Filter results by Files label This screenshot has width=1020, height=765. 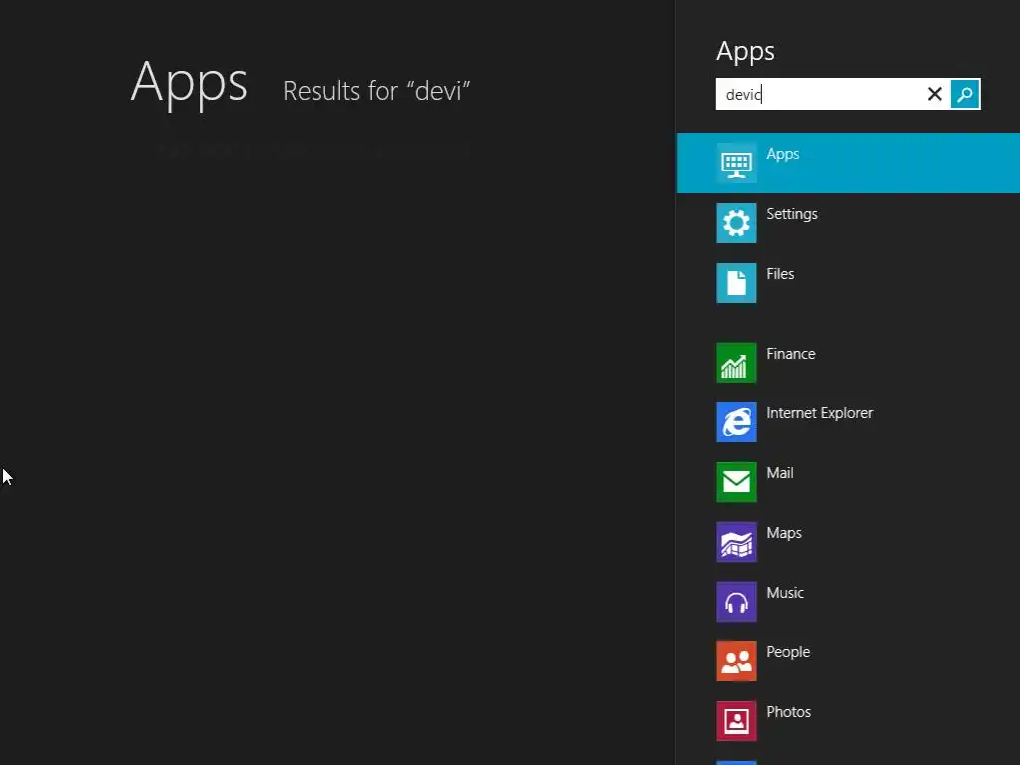click(x=780, y=274)
